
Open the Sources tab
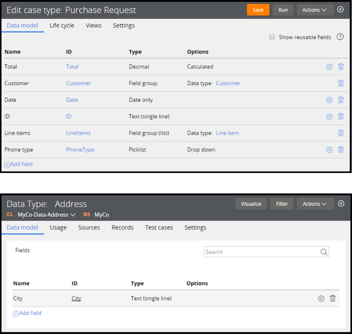tap(89, 228)
